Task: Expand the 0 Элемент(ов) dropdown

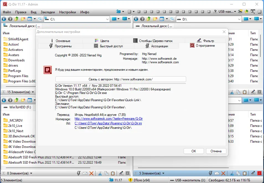Action: (31, 173)
